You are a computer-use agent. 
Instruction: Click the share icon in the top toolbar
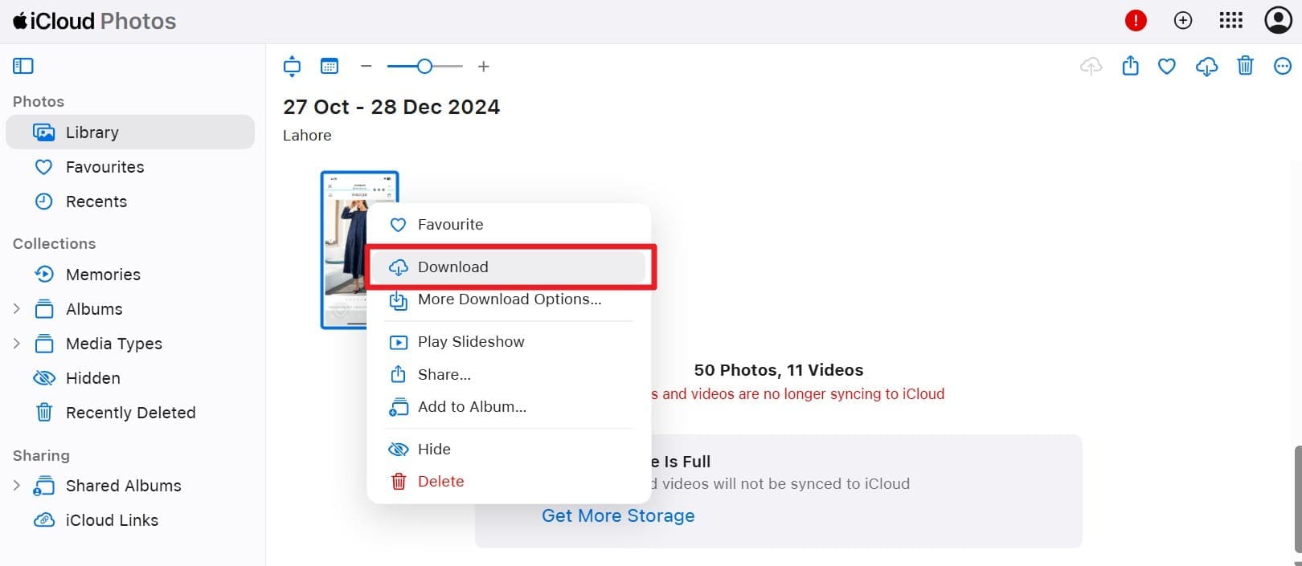(1130, 67)
